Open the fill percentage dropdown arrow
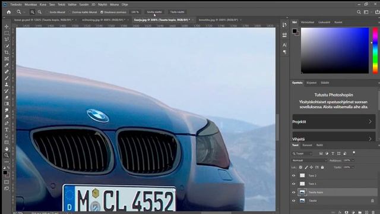Screen dimensions: 380x214 tap(353, 168)
